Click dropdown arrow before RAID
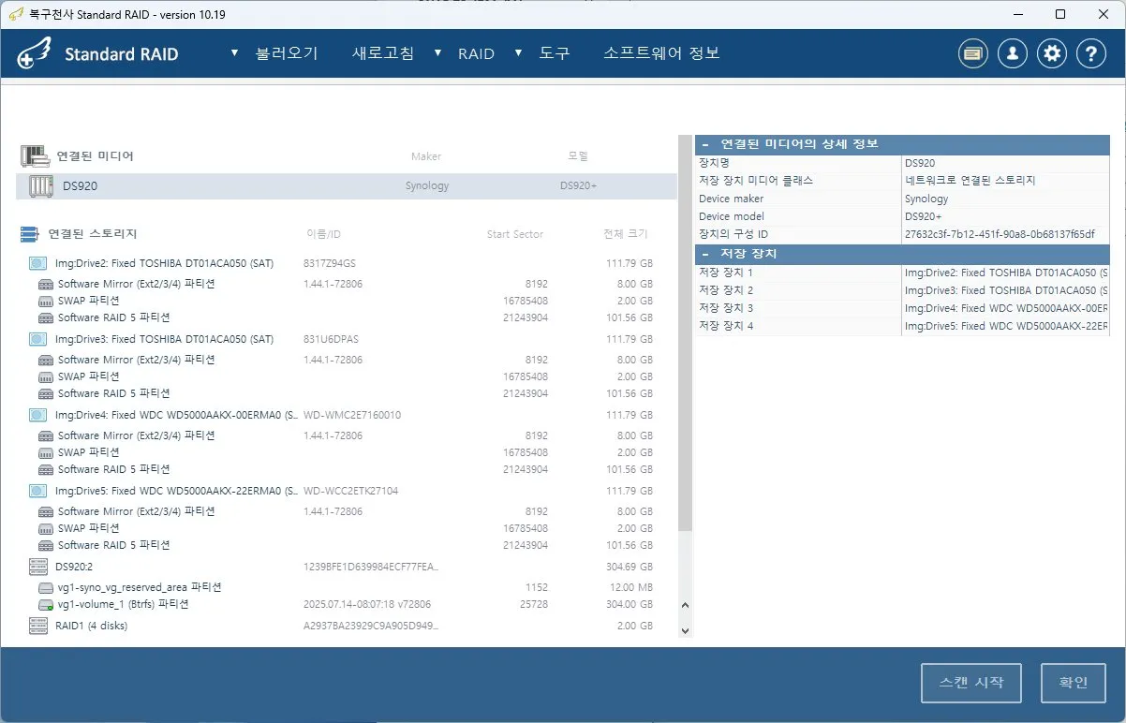The image size is (1126, 723). [437, 53]
